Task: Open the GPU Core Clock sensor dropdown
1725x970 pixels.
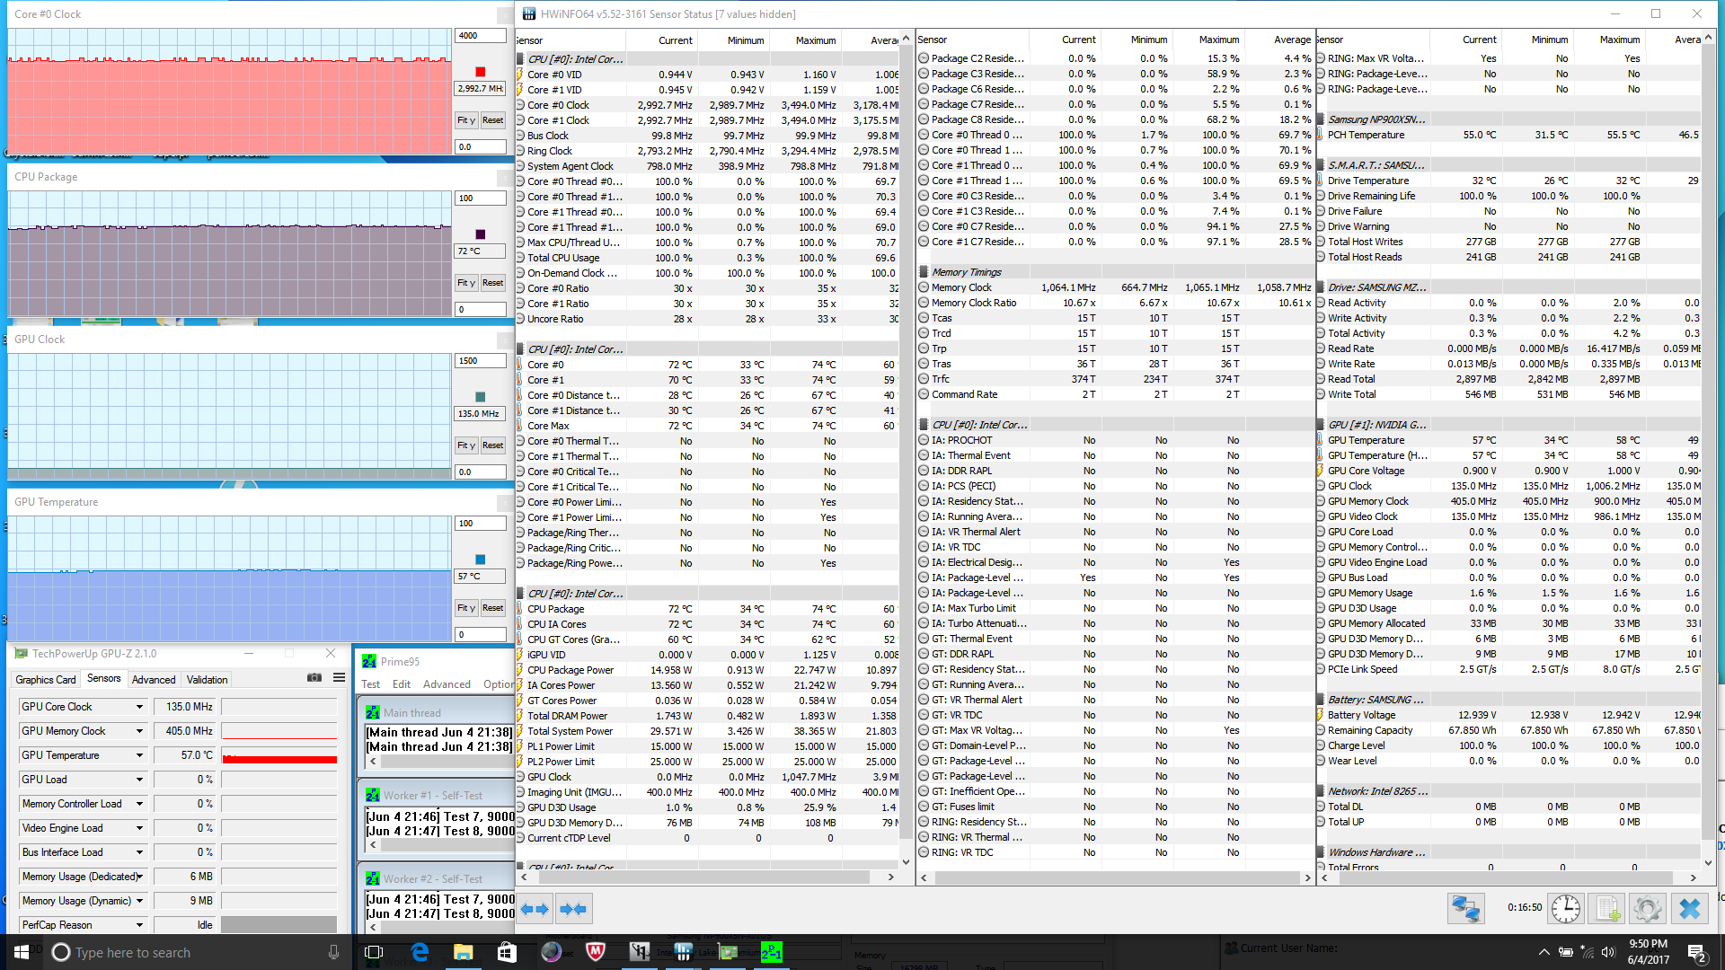Action: (139, 707)
